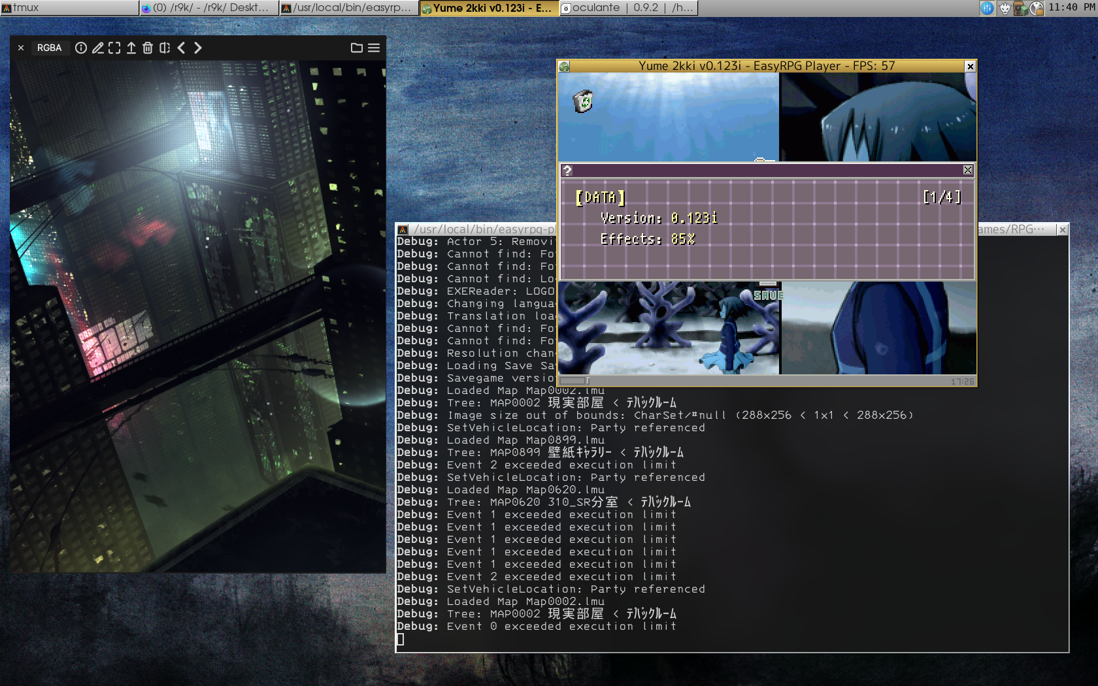This screenshot has width=1098, height=686.
Task: Close the Yume 2kki EasyRPG Player window
Action: tap(971, 66)
